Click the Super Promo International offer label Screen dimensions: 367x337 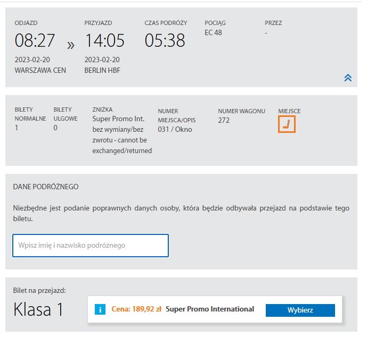(x=210, y=309)
